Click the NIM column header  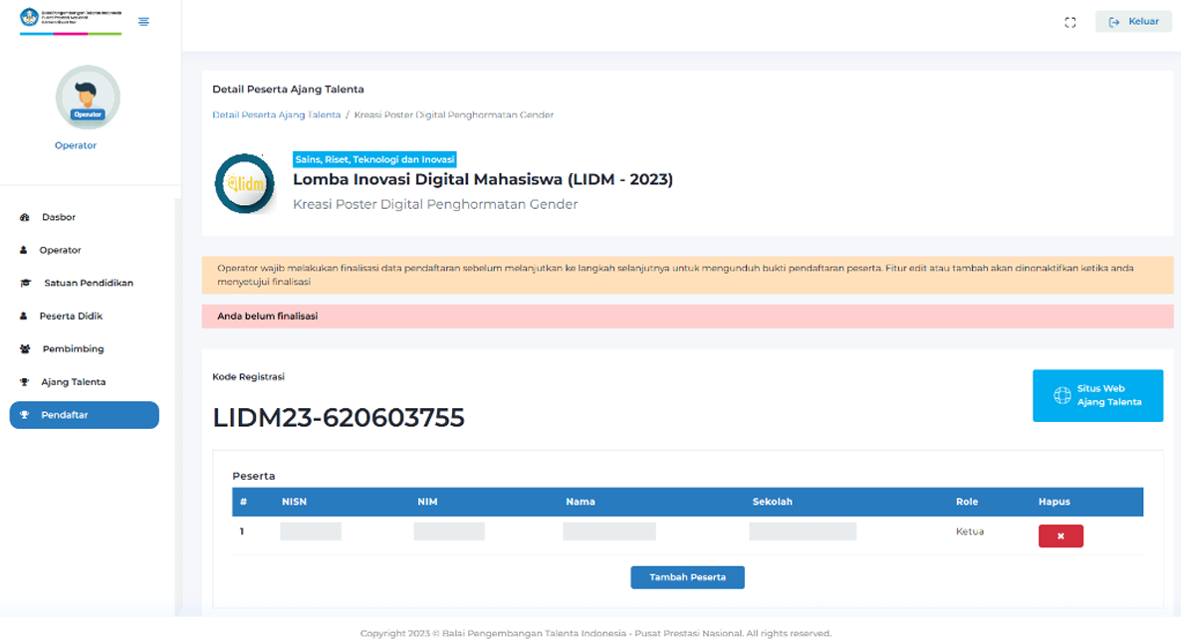click(x=427, y=502)
